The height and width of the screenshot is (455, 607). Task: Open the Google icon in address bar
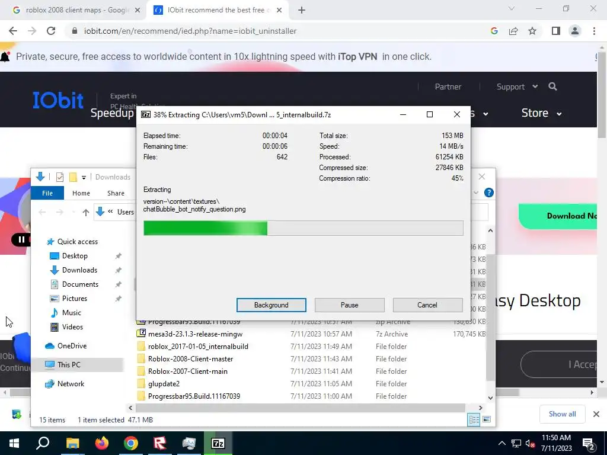point(494,31)
